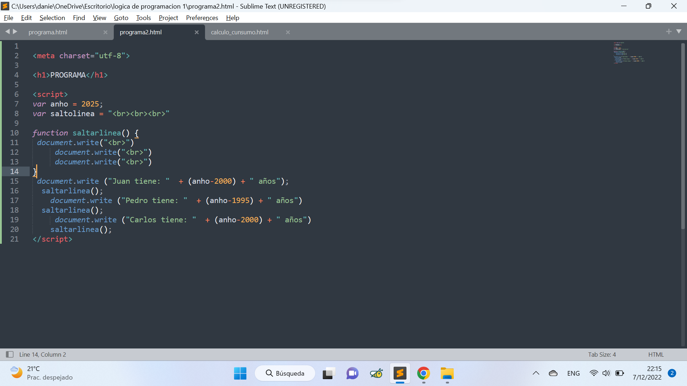Viewport: 687px width, 386px height.
Task: Go to next tab with right arrow
Action: coord(15,31)
